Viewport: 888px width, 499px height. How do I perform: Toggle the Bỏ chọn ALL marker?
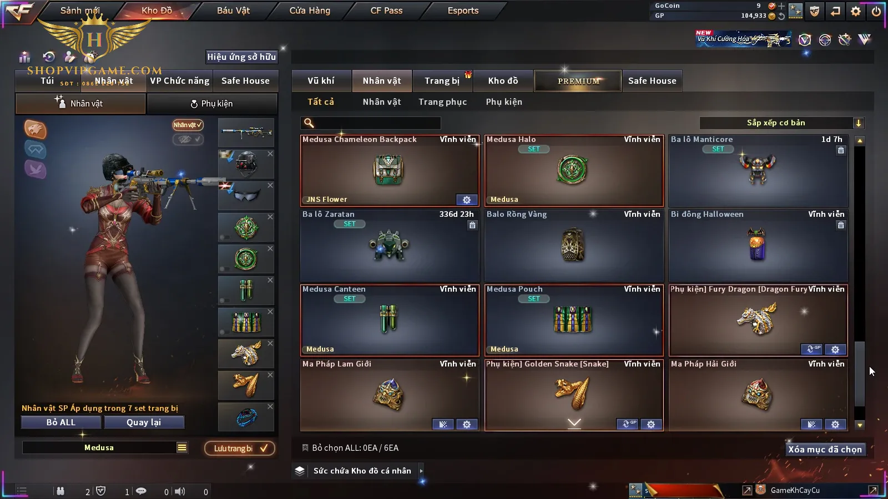305,447
